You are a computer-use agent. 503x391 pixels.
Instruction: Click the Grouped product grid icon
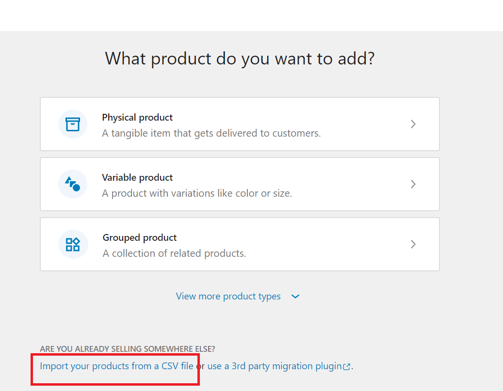pyautogui.click(x=73, y=244)
